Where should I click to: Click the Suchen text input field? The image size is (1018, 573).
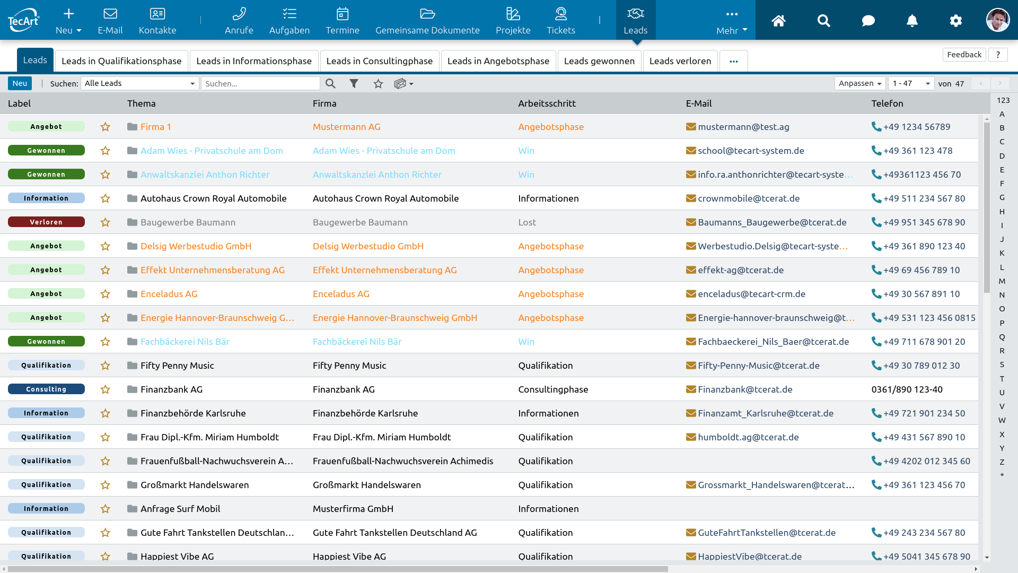[x=260, y=83]
